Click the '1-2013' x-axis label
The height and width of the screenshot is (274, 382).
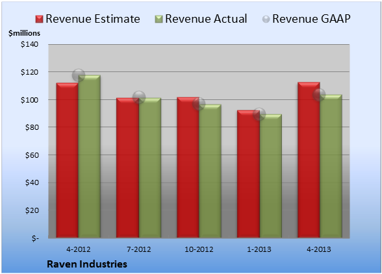(259, 249)
